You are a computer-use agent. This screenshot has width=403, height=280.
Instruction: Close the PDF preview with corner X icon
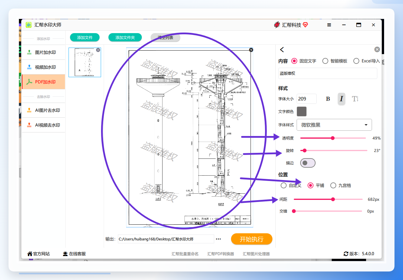pos(251,50)
